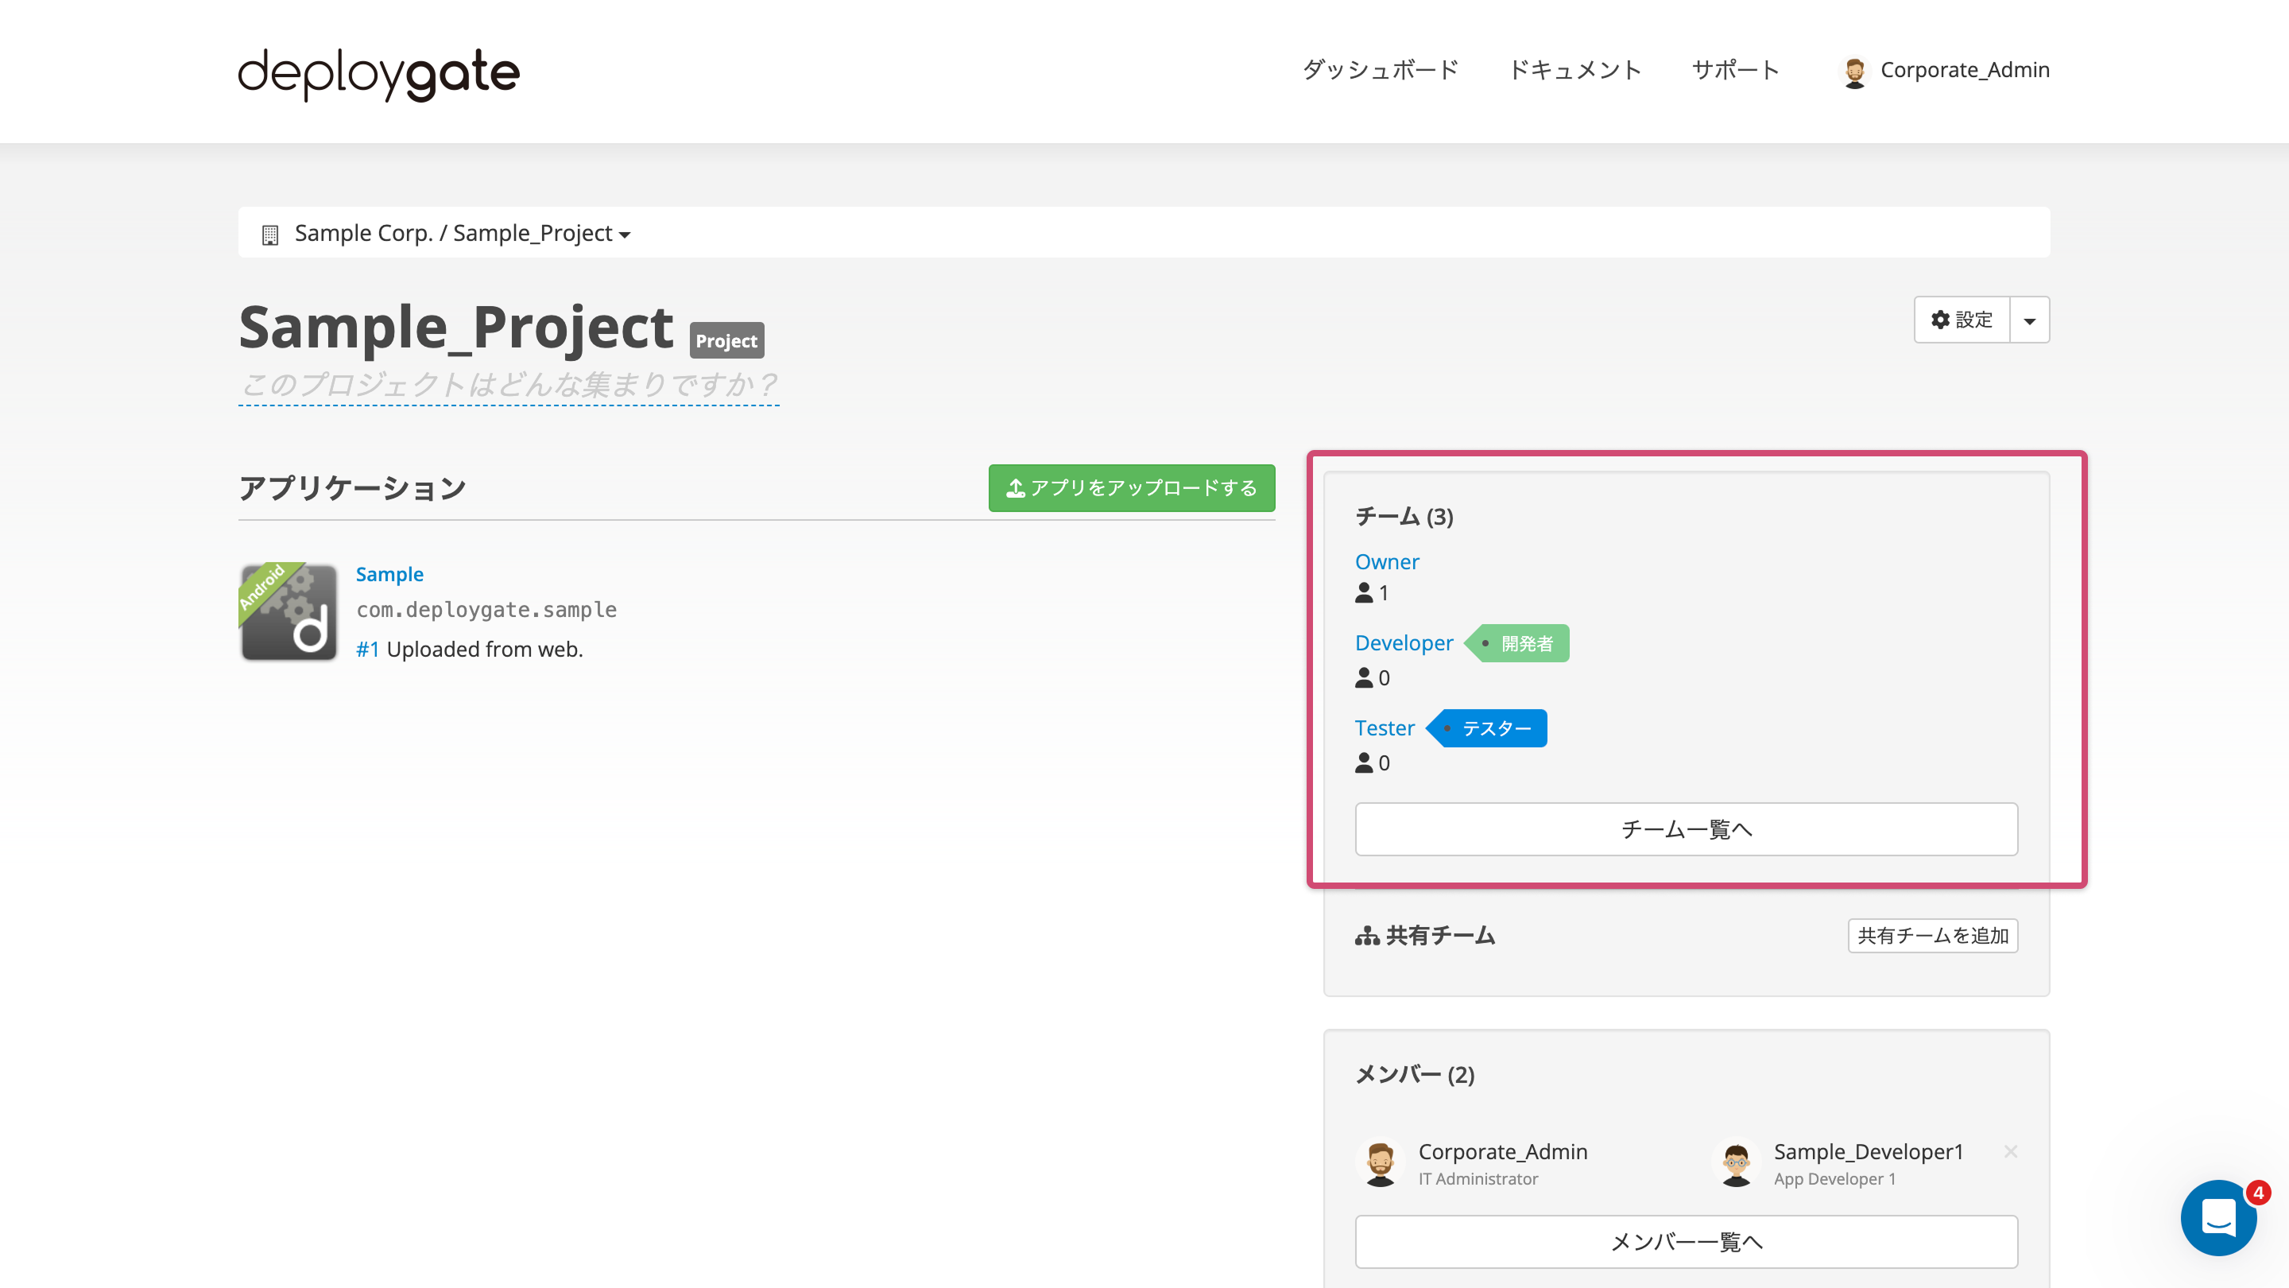Click the hierarchy icon next to 共有チーム
Screen dimensions: 2289x1288
[x=1365, y=935]
